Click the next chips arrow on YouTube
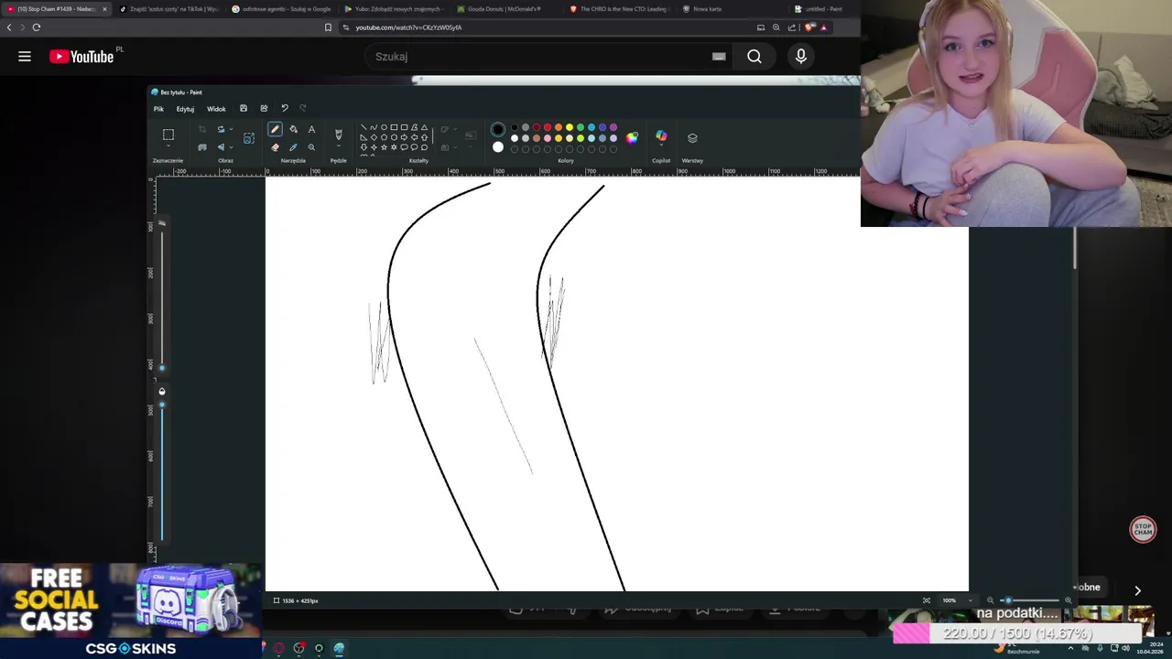Image resolution: width=1172 pixels, height=659 pixels. (x=1138, y=590)
